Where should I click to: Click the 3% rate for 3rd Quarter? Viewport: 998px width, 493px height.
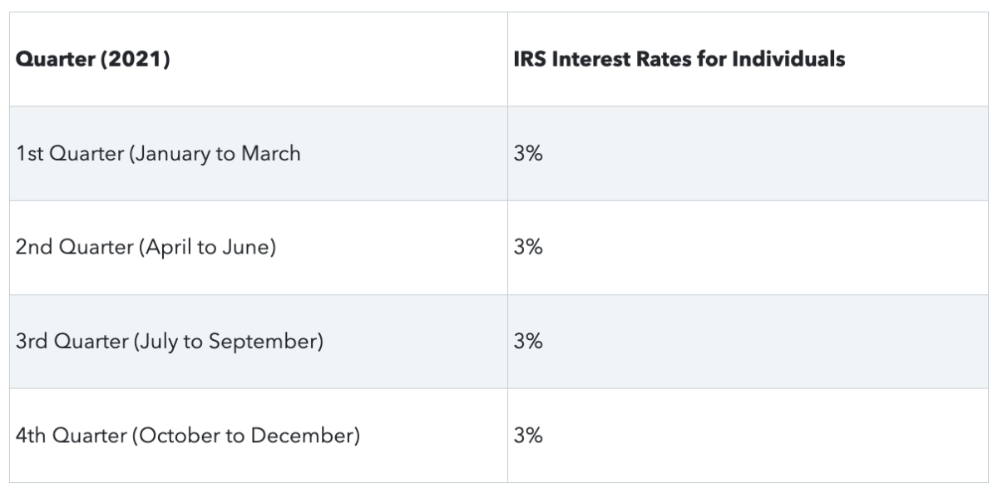(x=528, y=342)
